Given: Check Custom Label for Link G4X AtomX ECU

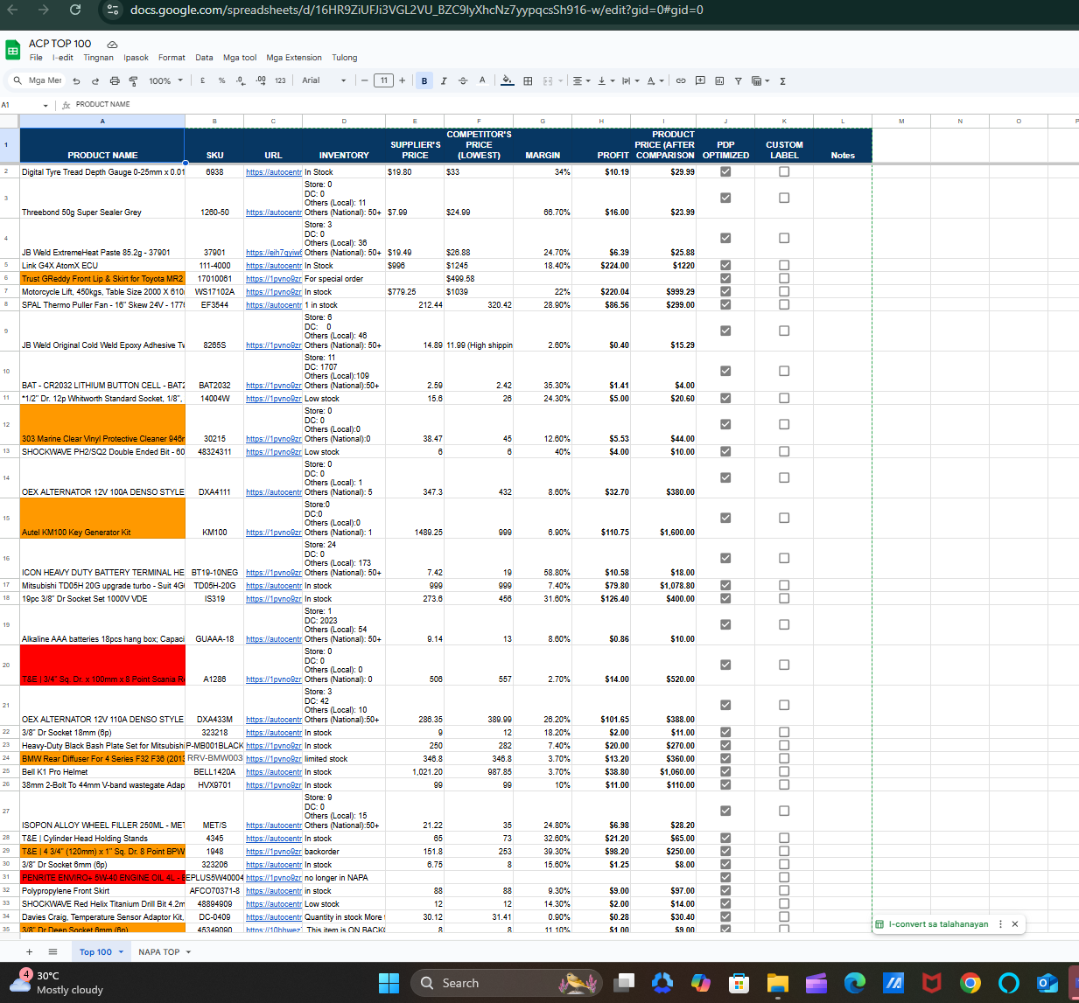Looking at the screenshot, I should (784, 265).
